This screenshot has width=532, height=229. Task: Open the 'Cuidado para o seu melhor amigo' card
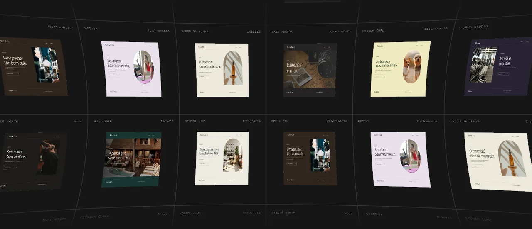tap(401, 69)
